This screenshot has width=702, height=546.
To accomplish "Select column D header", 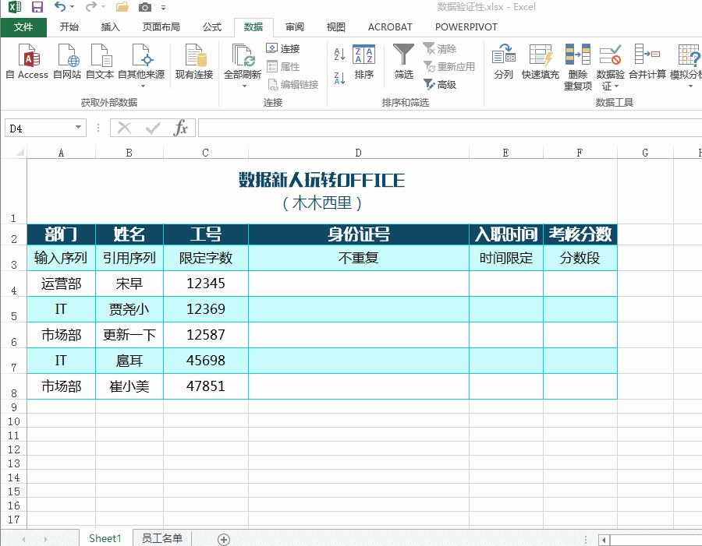I will pyautogui.click(x=358, y=153).
